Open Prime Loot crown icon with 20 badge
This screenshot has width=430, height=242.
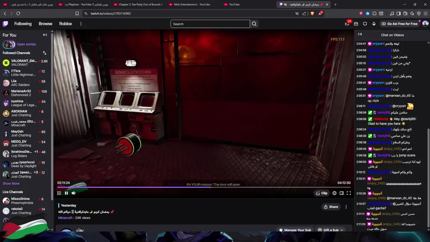(x=347, y=24)
